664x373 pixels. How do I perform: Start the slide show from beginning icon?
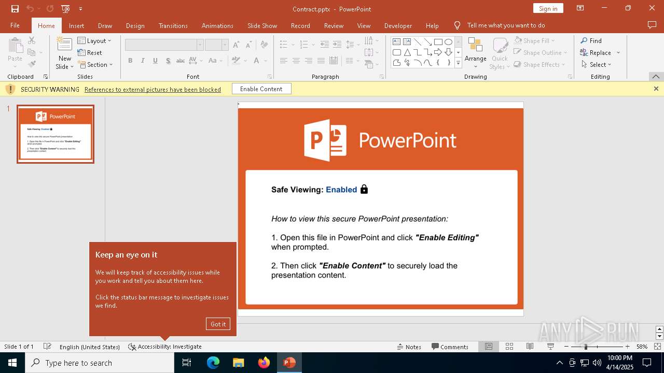click(65, 9)
